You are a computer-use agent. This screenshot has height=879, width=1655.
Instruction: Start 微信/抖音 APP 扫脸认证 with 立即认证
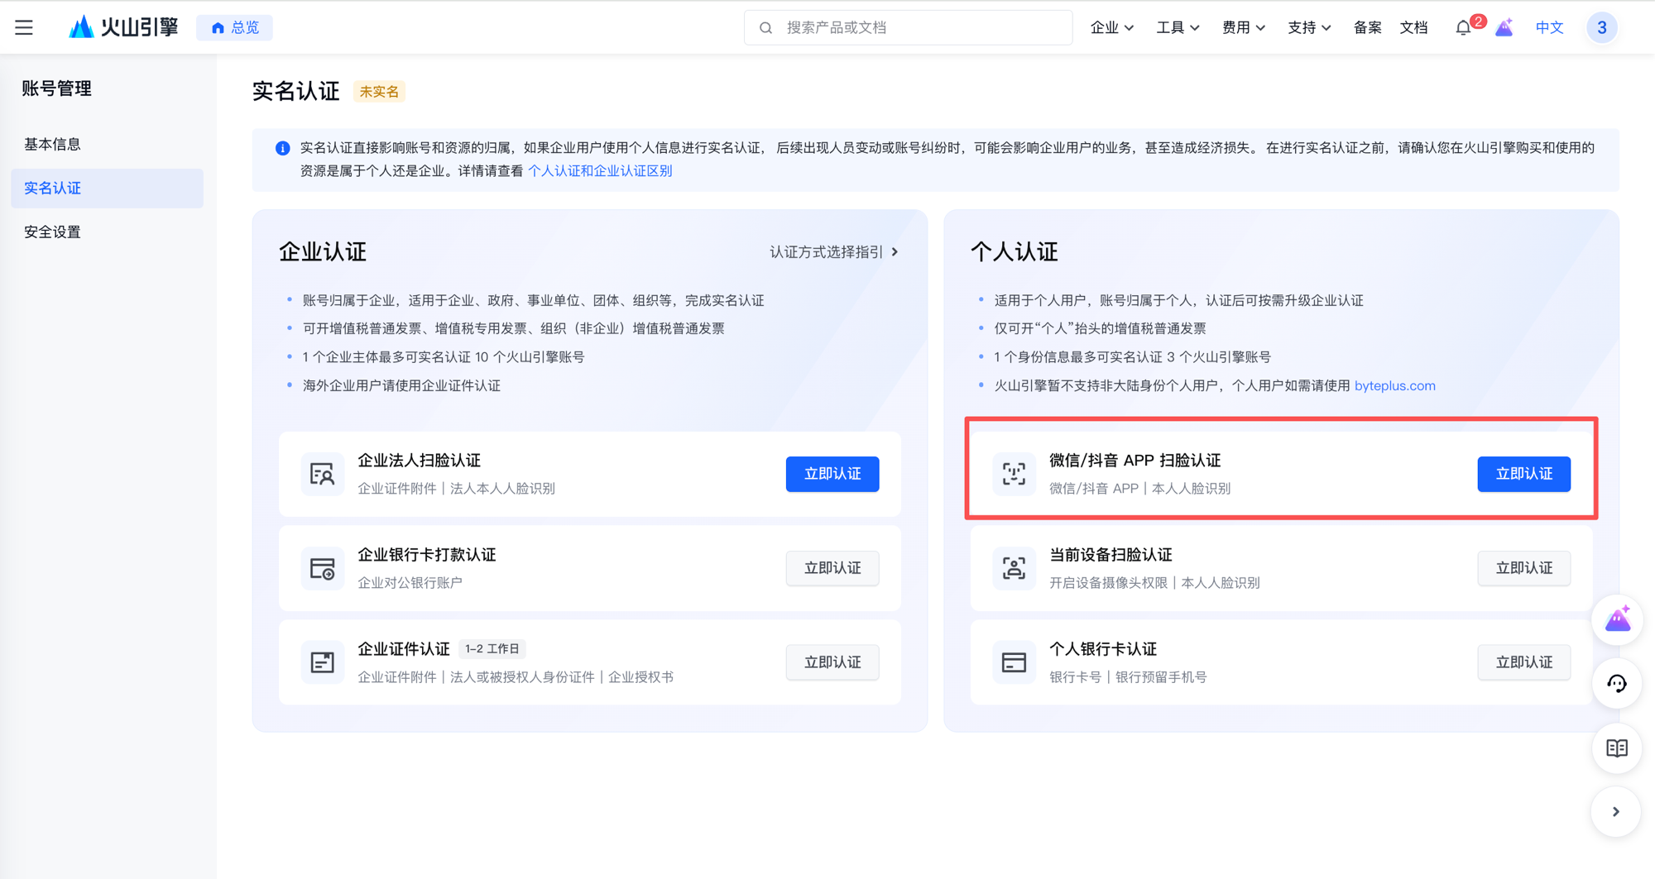(x=1524, y=474)
